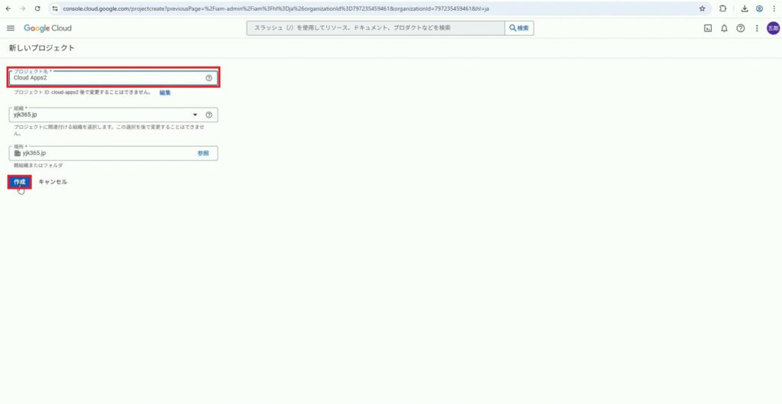The image size is (782, 404).
Task: Bookmark this page with the star icon
Action: (702, 8)
